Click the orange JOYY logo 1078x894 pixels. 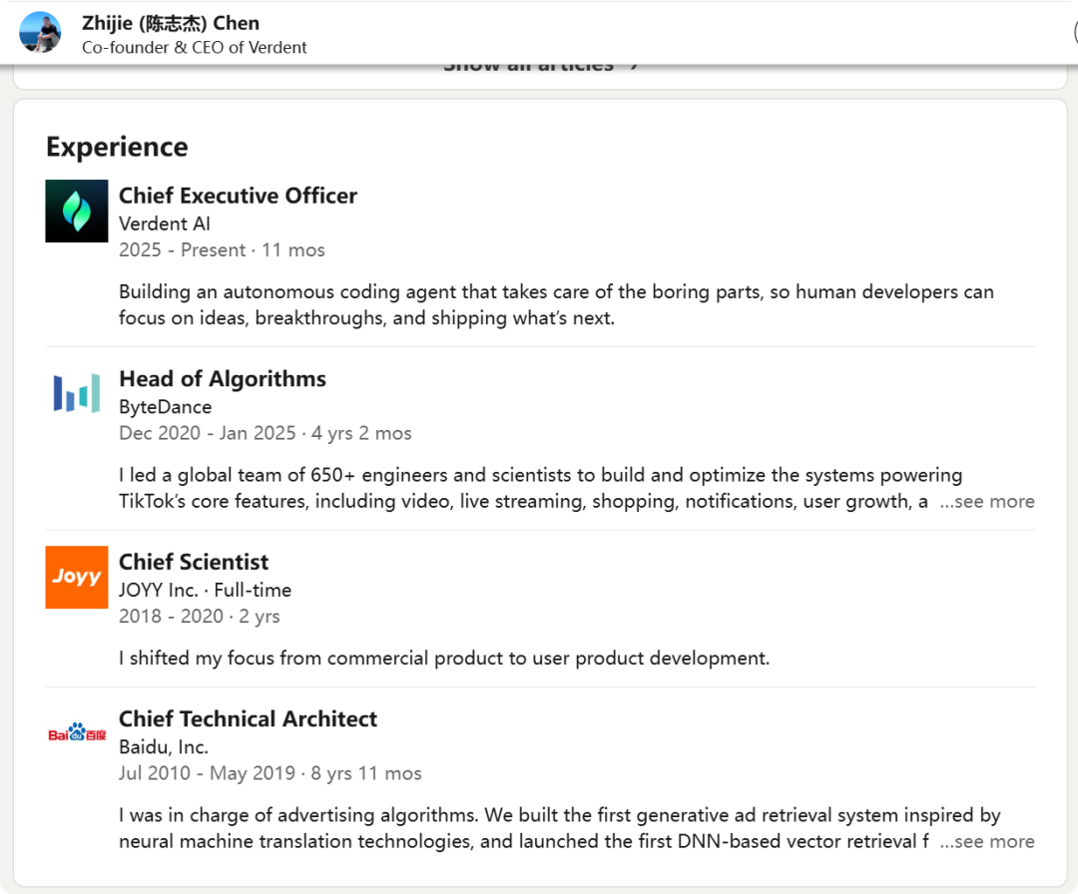coord(77,577)
